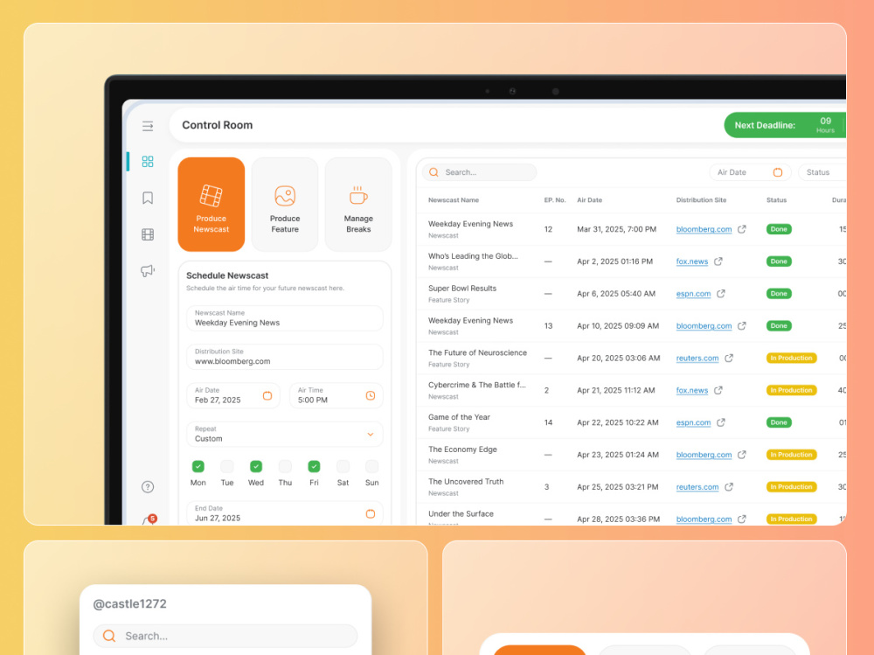The height and width of the screenshot is (655, 874).
Task: Open fox.news link in Who's Leading row
Action: tap(691, 261)
